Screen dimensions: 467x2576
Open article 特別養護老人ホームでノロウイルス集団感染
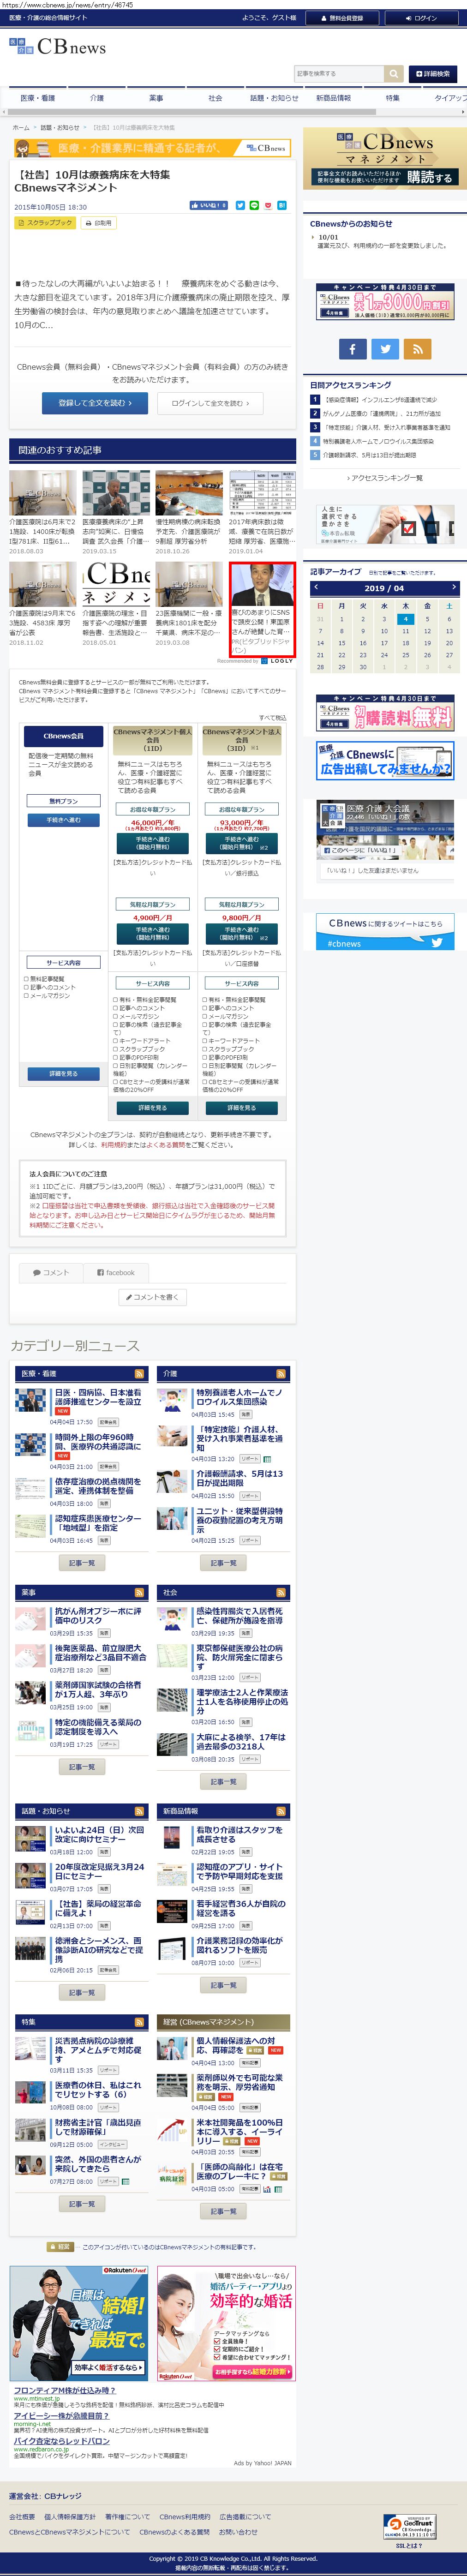click(240, 1398)
